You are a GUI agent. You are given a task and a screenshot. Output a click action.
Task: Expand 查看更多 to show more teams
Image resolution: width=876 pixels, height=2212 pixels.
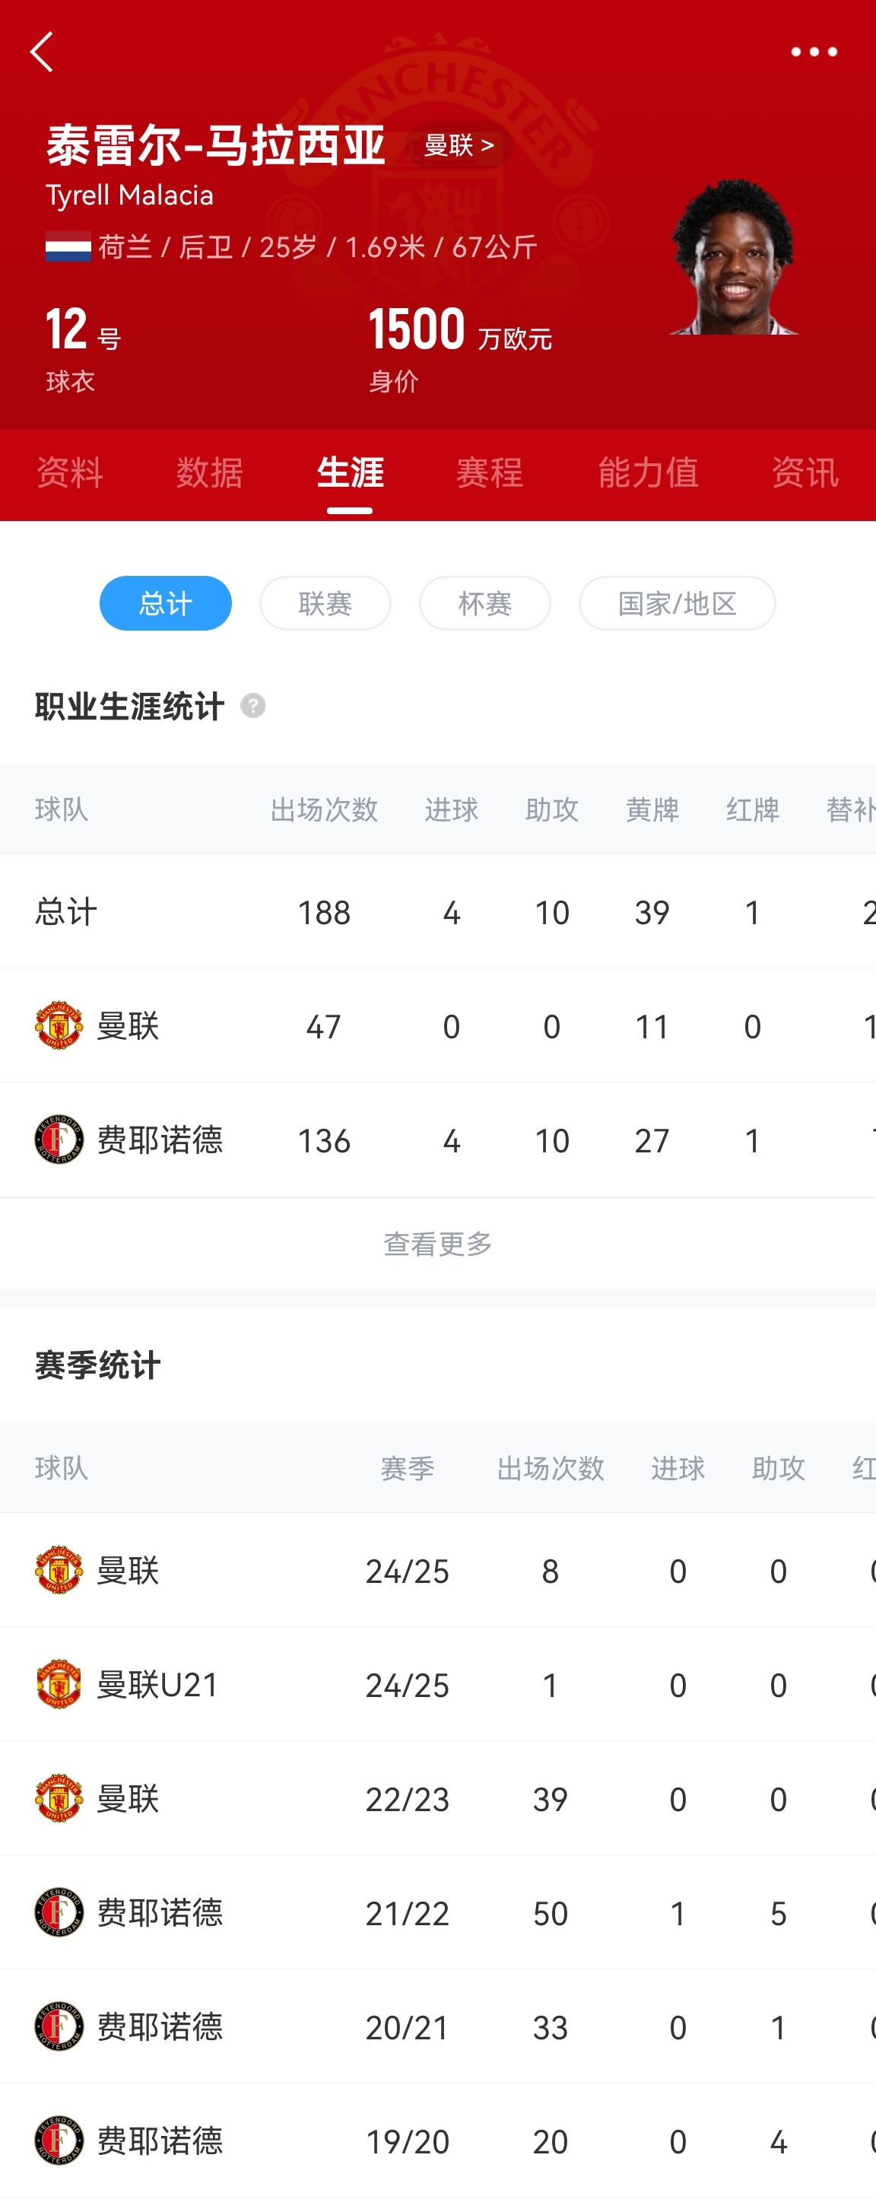[438, 1244]
